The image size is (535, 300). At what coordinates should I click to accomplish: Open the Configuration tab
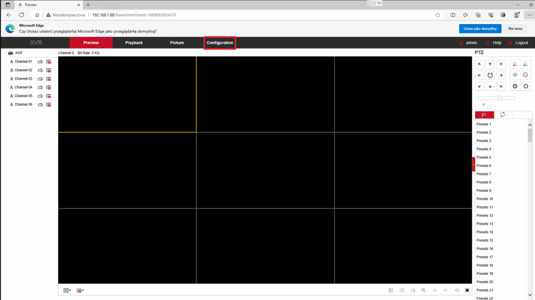point(219,43)
